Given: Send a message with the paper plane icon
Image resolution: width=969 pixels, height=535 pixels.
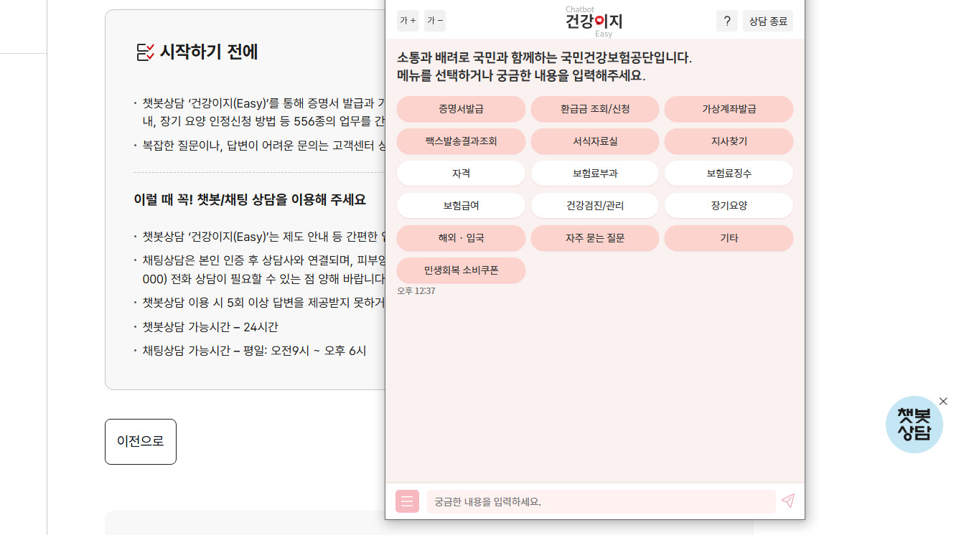Looking at the screenshot, I should coord(788,501).
